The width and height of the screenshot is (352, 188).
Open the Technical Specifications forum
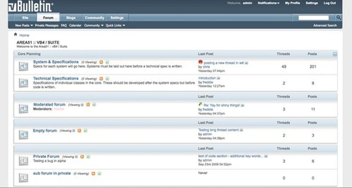[x=56, y=78]
